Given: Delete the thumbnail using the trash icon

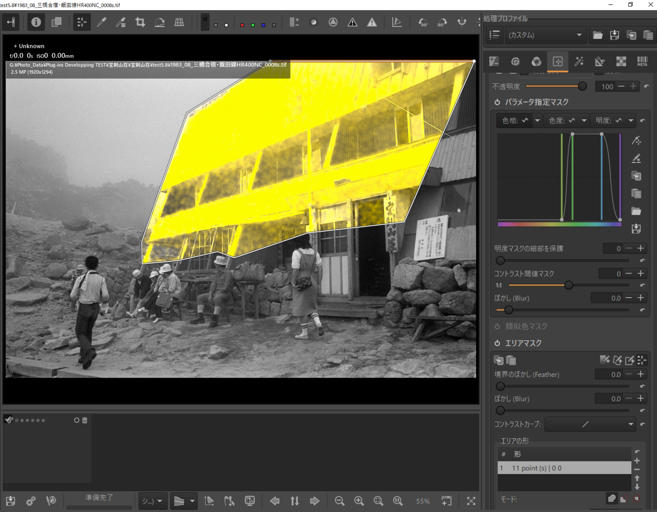Looking at the screenshot, I should [85, 420].
